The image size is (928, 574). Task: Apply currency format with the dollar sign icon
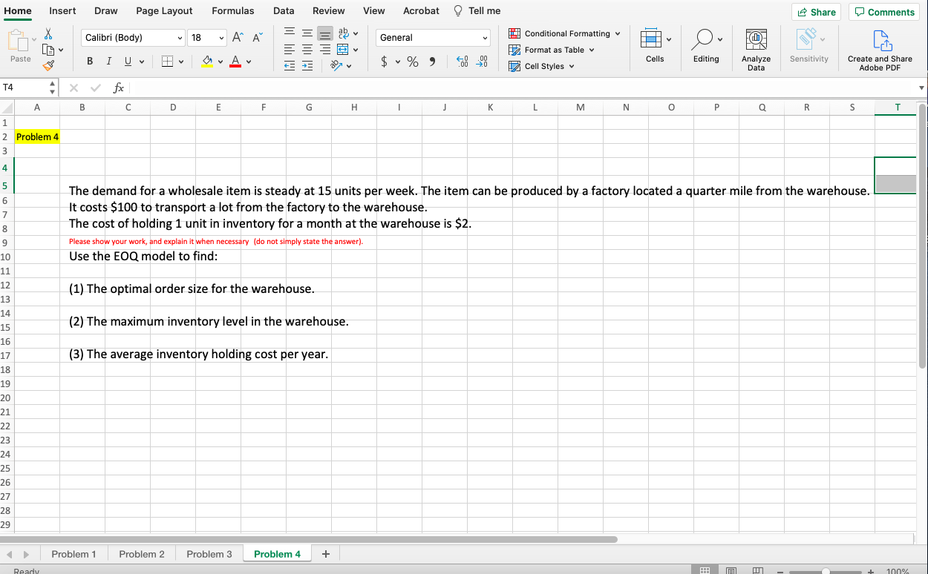tap(385, 62)
